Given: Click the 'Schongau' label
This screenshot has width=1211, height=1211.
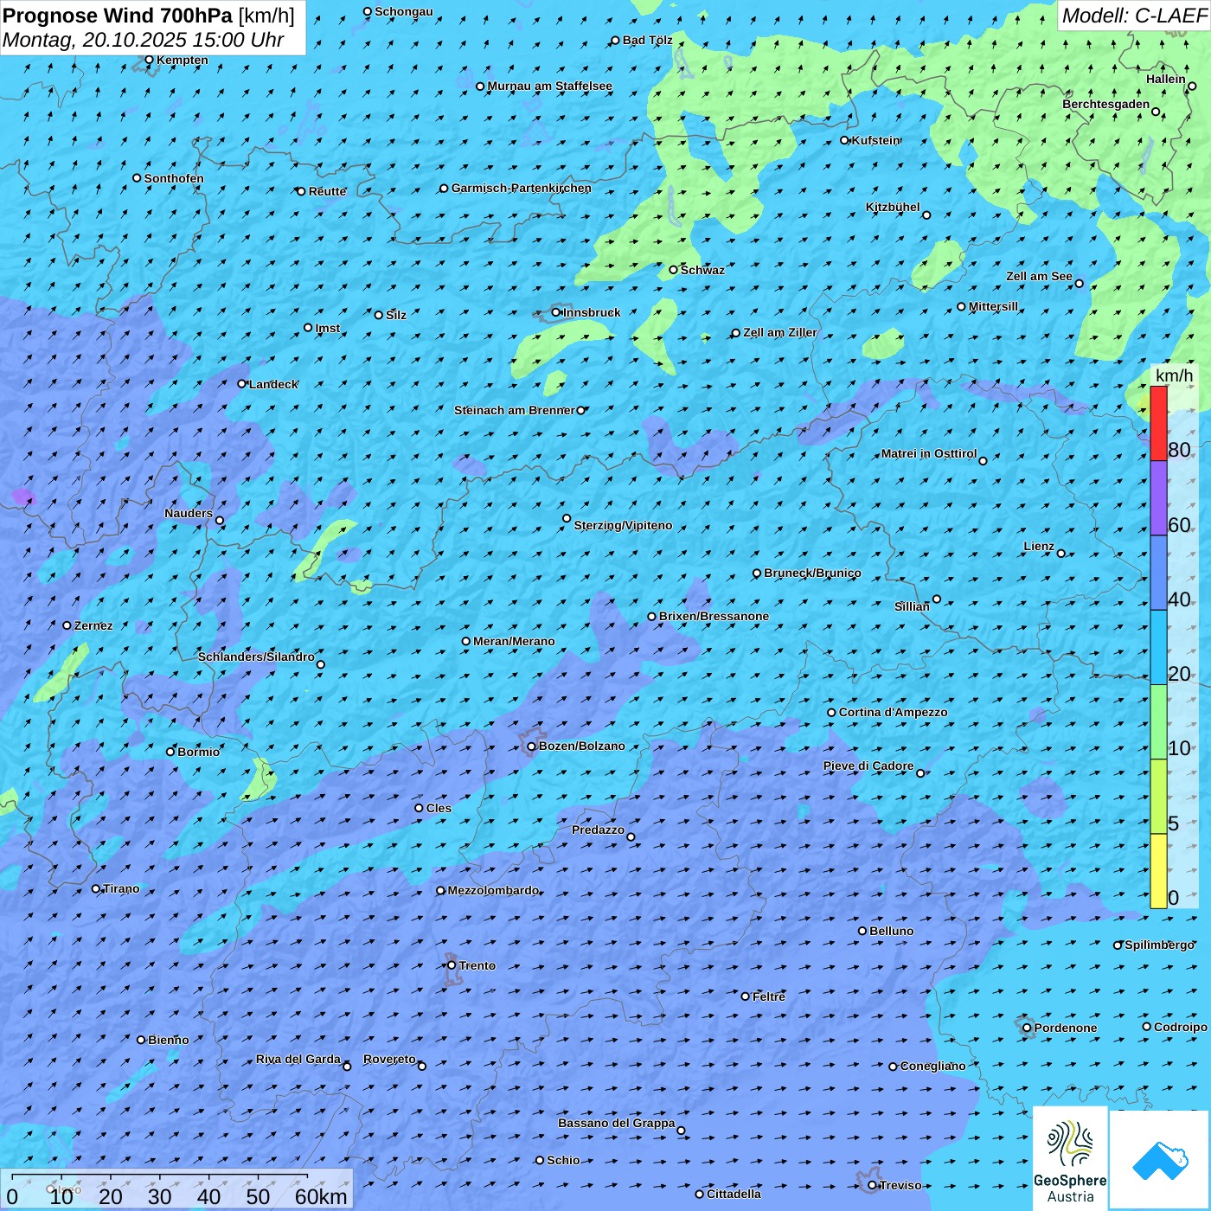Looking at the screenshot, I should [404, 11].
